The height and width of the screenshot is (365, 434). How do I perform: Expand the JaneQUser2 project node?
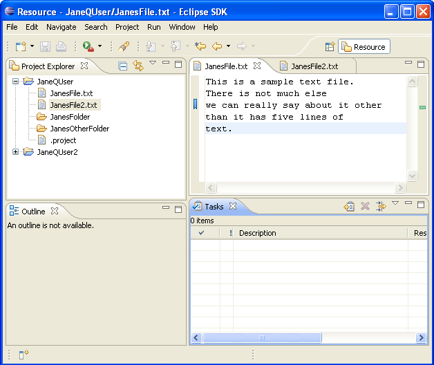click(15, 152)
